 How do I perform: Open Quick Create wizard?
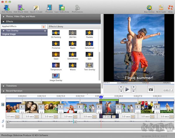(x=36, y=8)
